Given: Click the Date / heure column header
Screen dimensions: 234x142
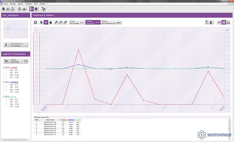Looking at the screenshot, I should click(x=50, y=120).
